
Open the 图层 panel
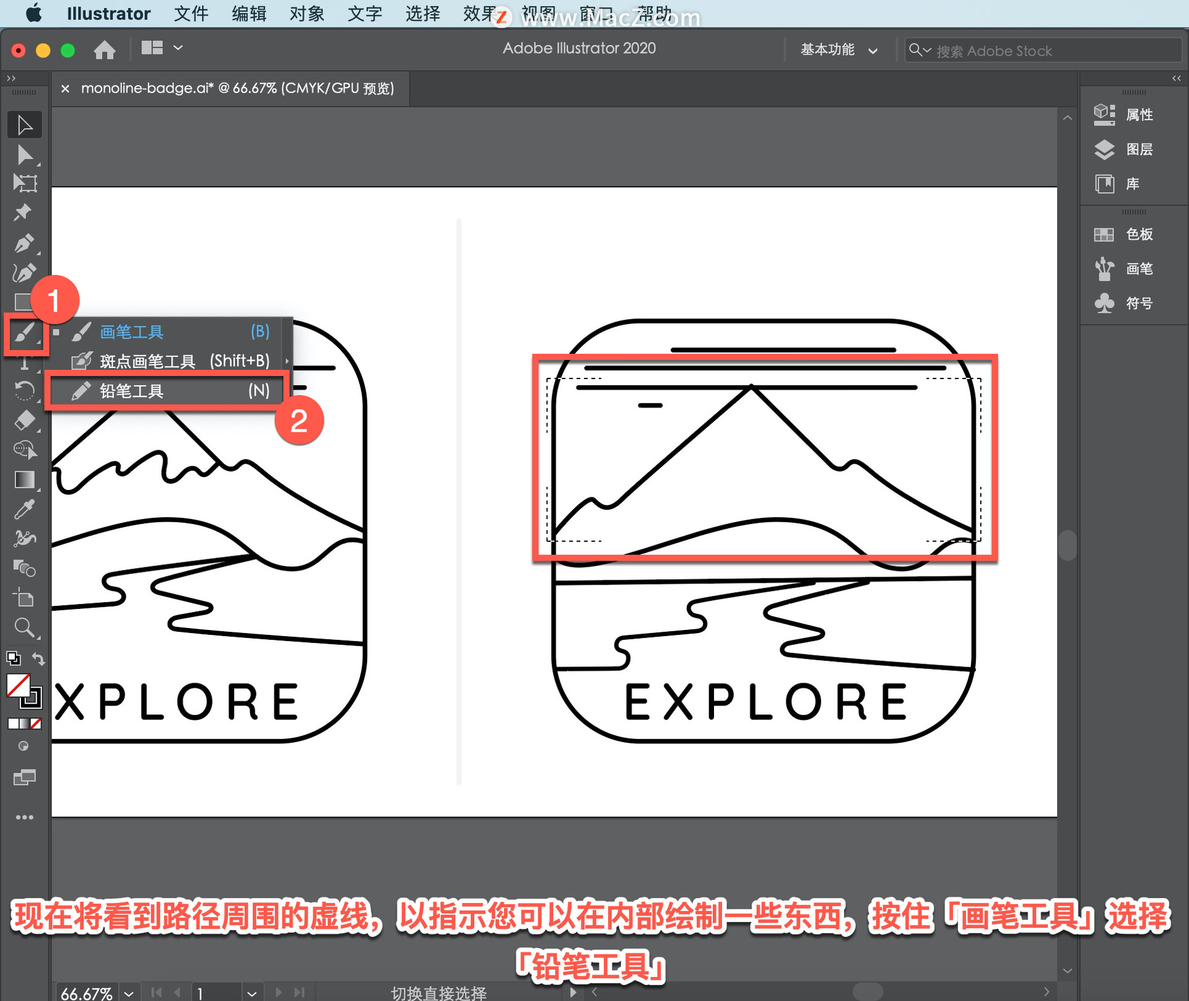click(x=1123, y=149)
